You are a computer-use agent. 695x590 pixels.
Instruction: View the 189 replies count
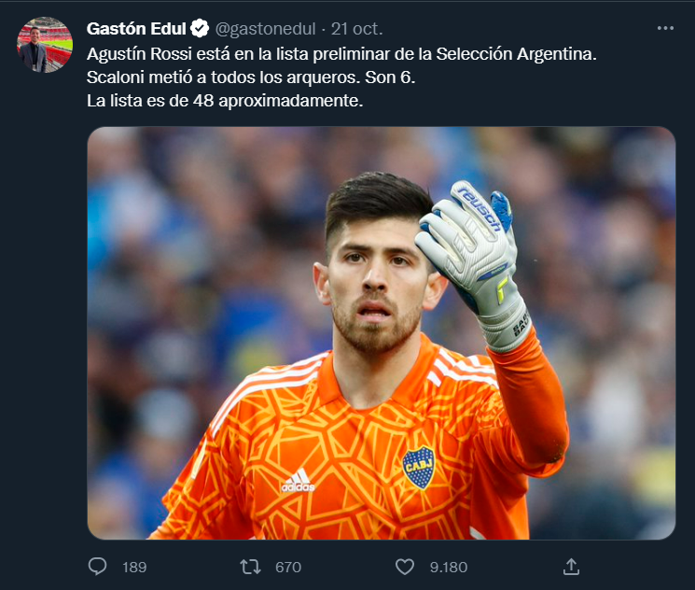pyautogui.click(x=134, y=567)
